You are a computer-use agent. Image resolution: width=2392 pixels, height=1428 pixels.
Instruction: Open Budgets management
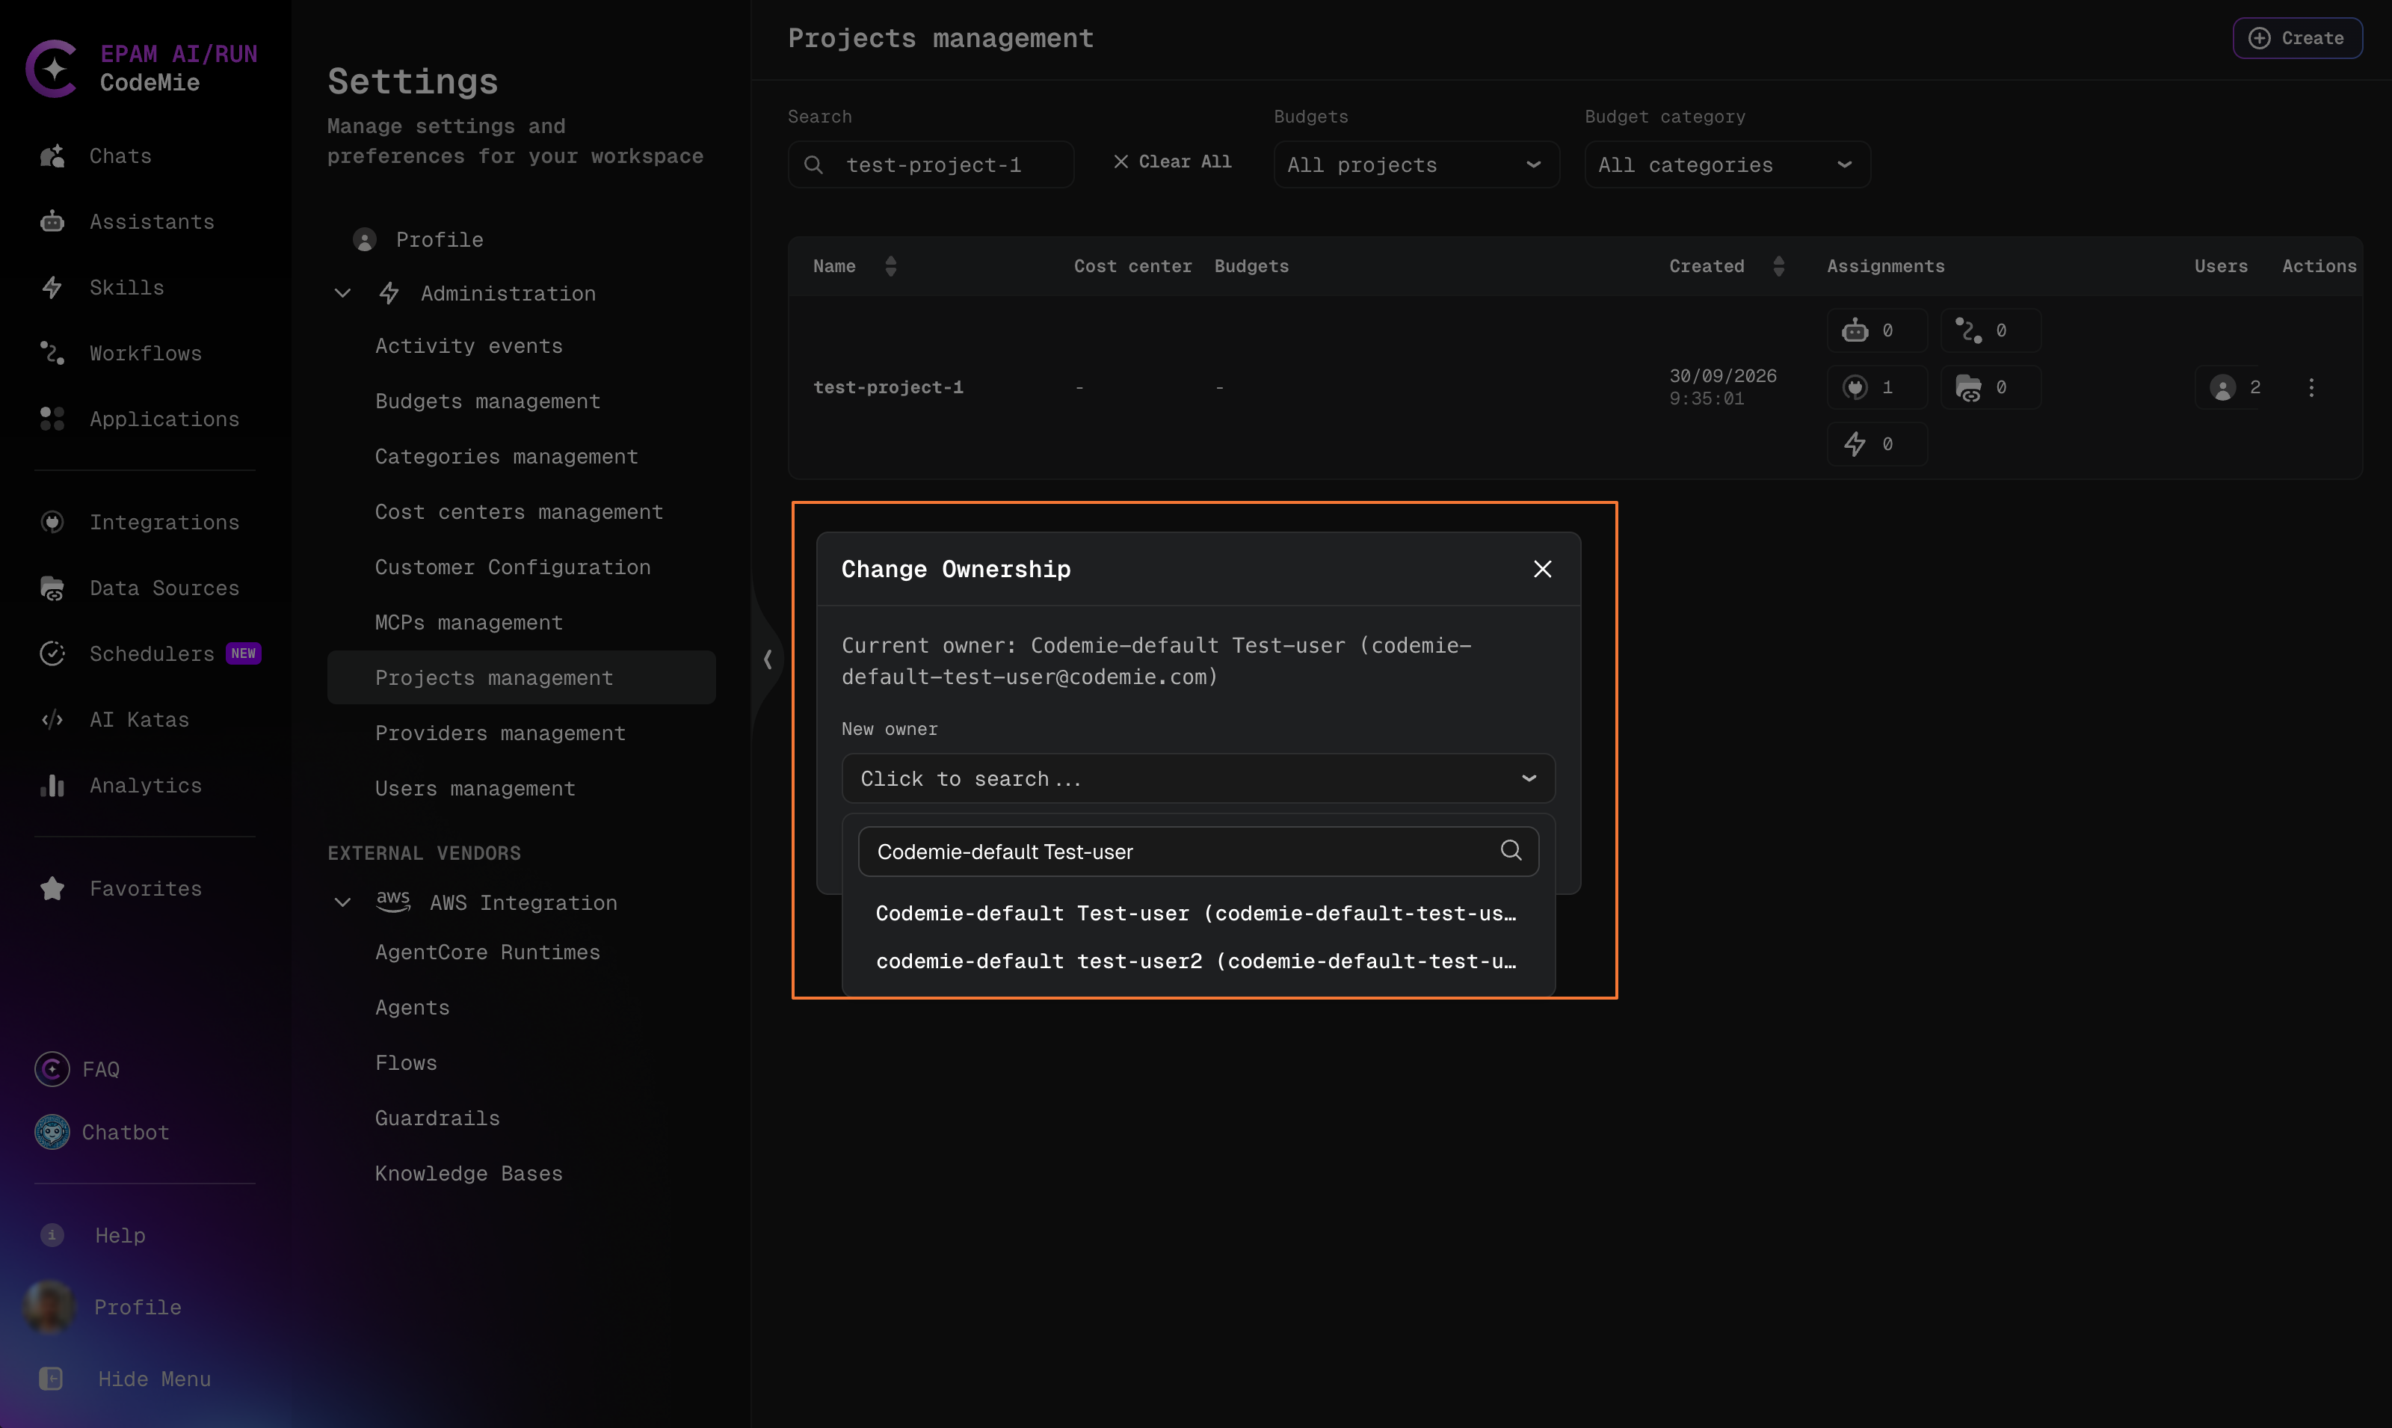(x=487, y=401)
